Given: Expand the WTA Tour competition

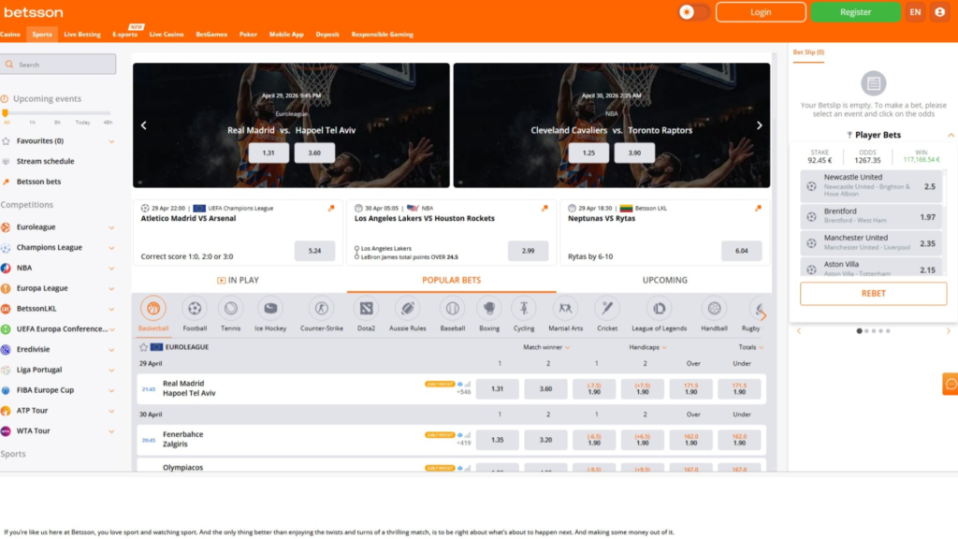Looking at the screenshot, I should tap(111, 431).
